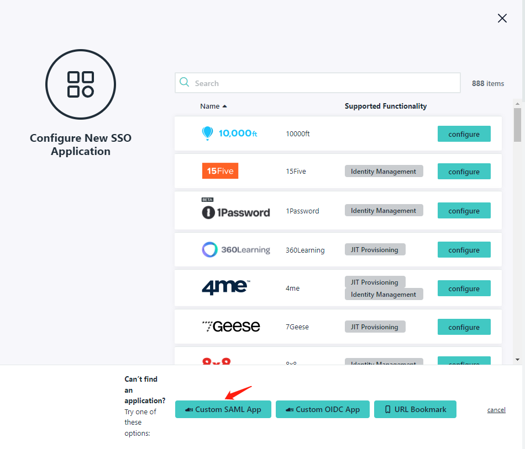Click the magnifying glass search icon
Image resolution: width=525 pixels, height=449 pixels.
click(185, 83)
